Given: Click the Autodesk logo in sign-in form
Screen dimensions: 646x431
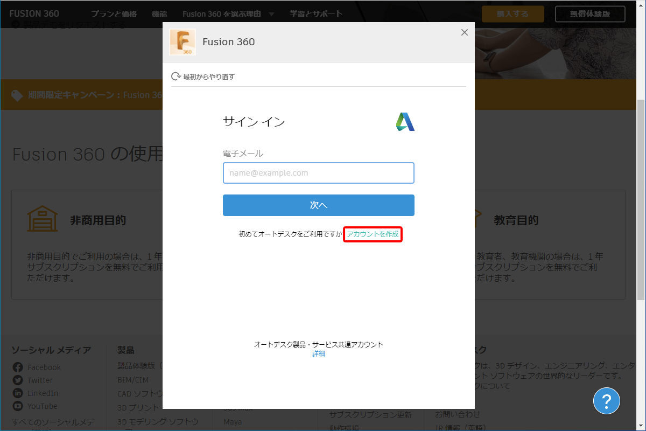Looking at the screenshot, I should tap(405, 122).
